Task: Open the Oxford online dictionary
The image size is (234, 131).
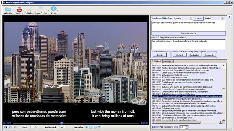Action: click(x=179, y=55)
